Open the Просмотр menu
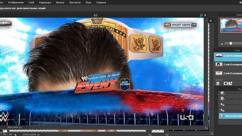 tap(75, 3)
